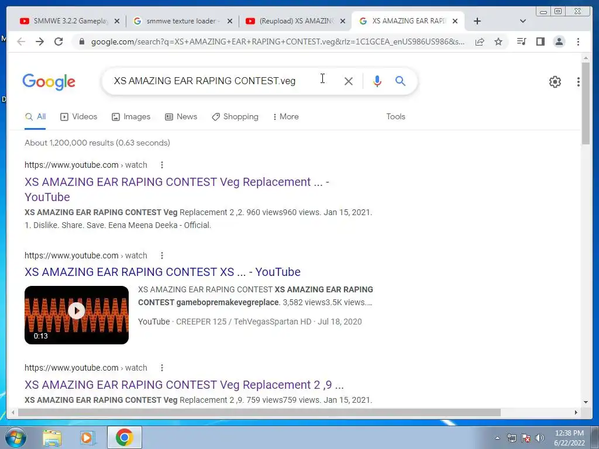Open Action Center flag icon
Image resolution: width=599 pixels, height=449 pixels.
tap(526, 438)
